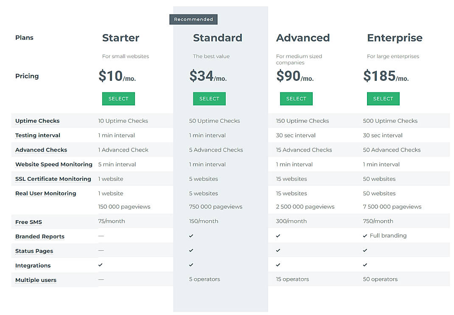Toggle the Integrations checkmark in the Advanced column
The image size is (454, 315).
(278, 265)
